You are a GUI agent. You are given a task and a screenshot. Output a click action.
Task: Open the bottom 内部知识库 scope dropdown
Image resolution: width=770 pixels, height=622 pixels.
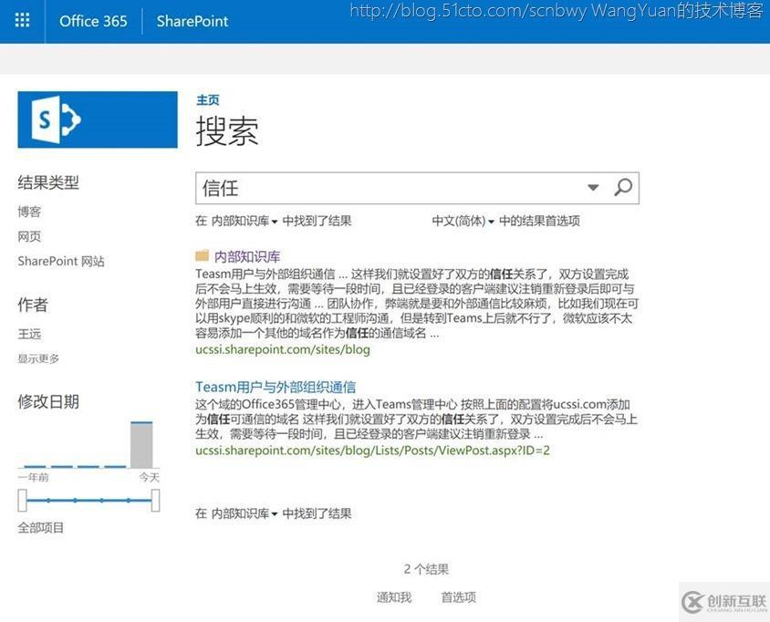pos(245,513)
